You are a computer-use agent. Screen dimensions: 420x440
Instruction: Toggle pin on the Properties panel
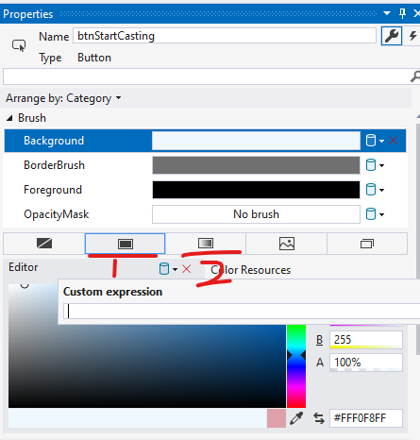pos(402,13)
